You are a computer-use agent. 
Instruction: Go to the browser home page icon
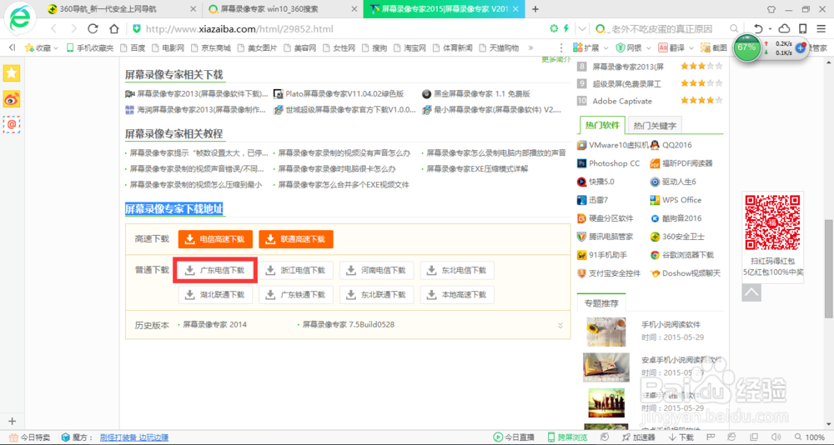[x=113, y=28]
